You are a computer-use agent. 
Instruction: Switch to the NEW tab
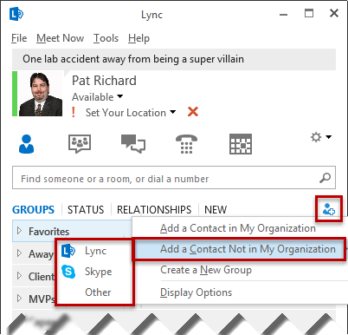click(x=216, y=209)
